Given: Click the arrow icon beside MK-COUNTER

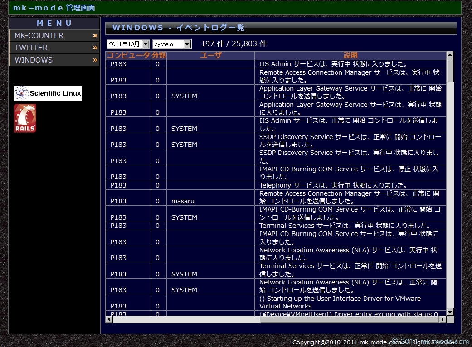Looking at the screenshot, I should [x=95, y=35].
